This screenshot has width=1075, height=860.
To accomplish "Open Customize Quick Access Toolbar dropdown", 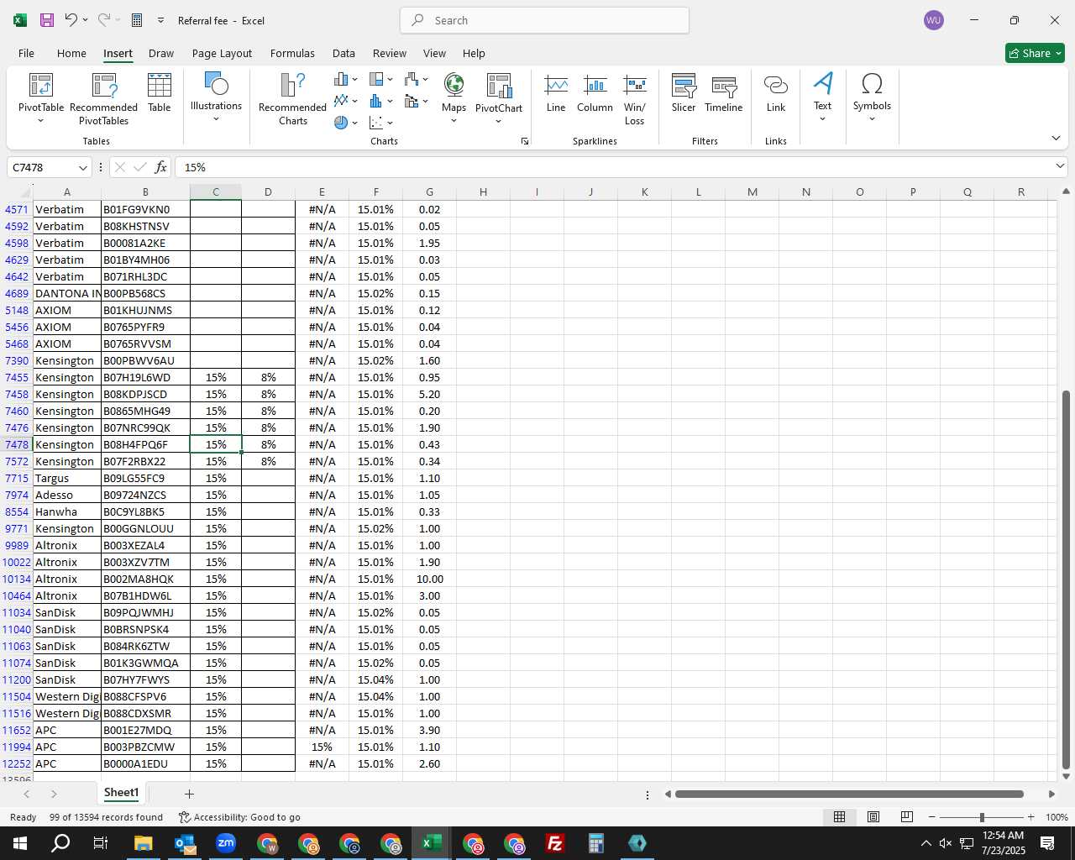I will [160, 20].
